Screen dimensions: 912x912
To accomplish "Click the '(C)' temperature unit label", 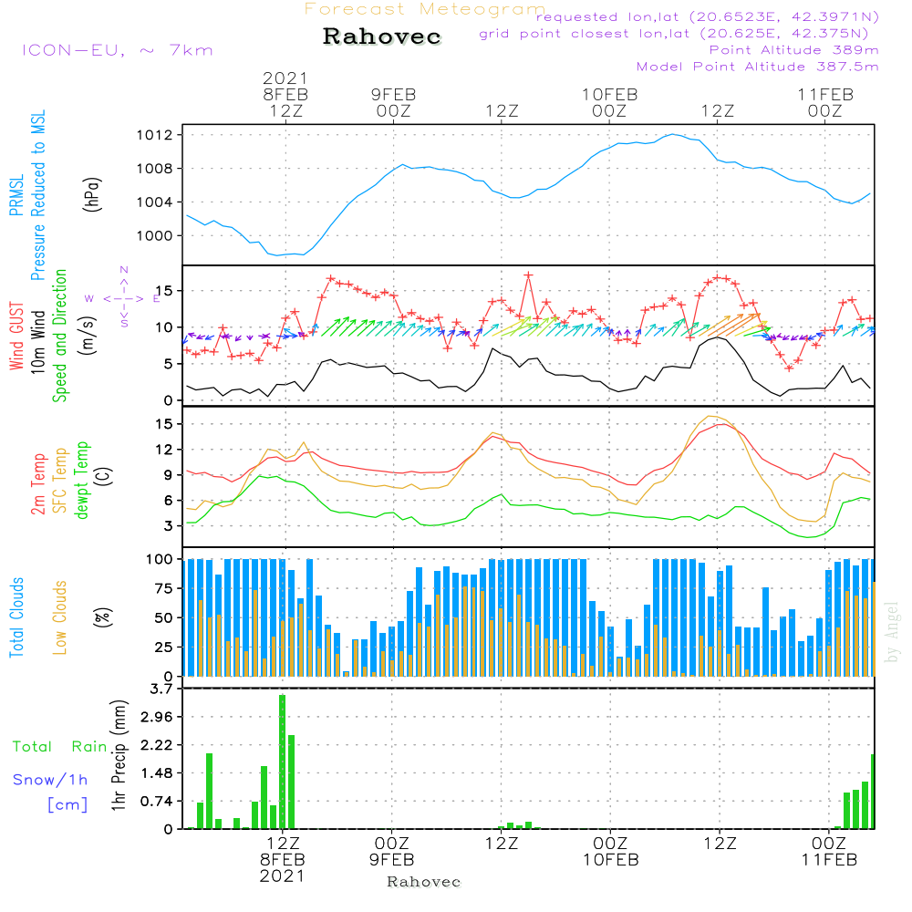I will click(x=104, y=476).
